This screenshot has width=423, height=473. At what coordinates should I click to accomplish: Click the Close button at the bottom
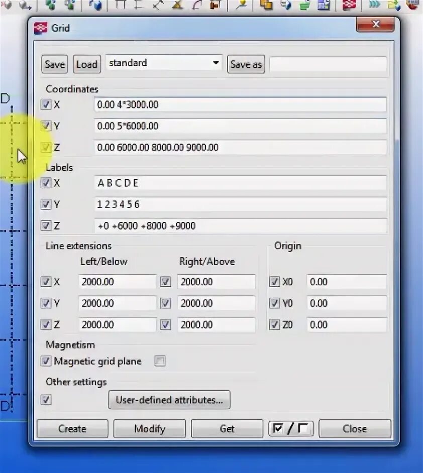pyautogui.click(x=355, y=429)
